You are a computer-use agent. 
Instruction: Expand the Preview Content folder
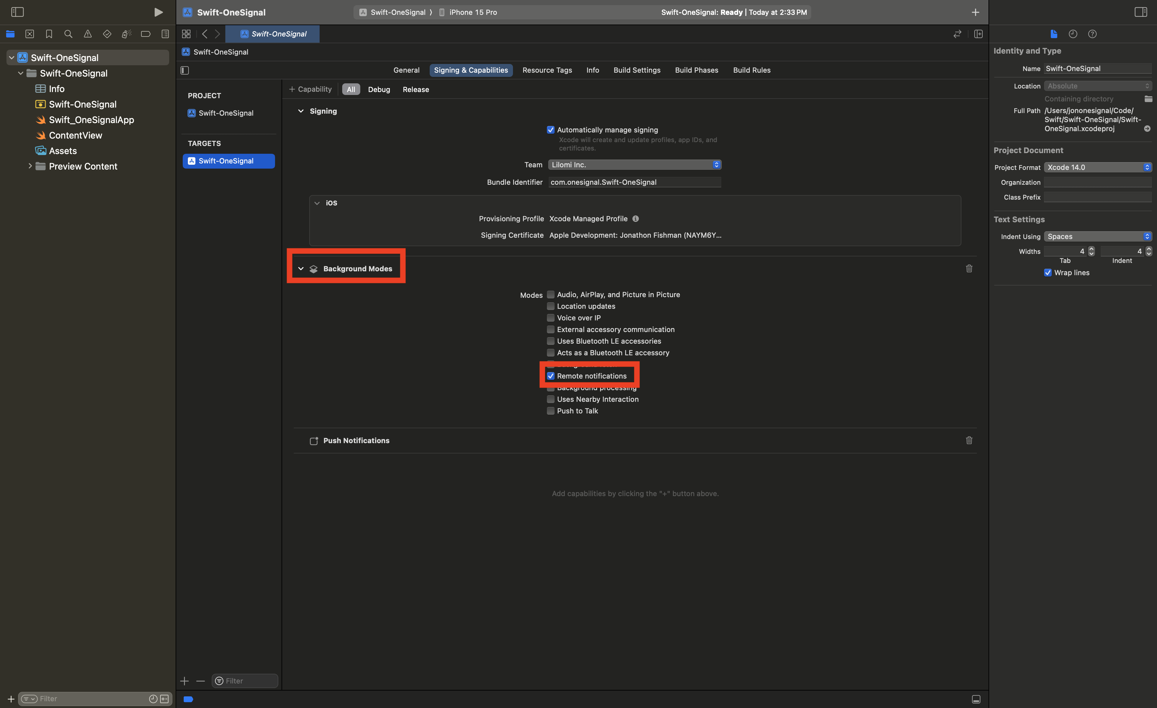(30, 166)
